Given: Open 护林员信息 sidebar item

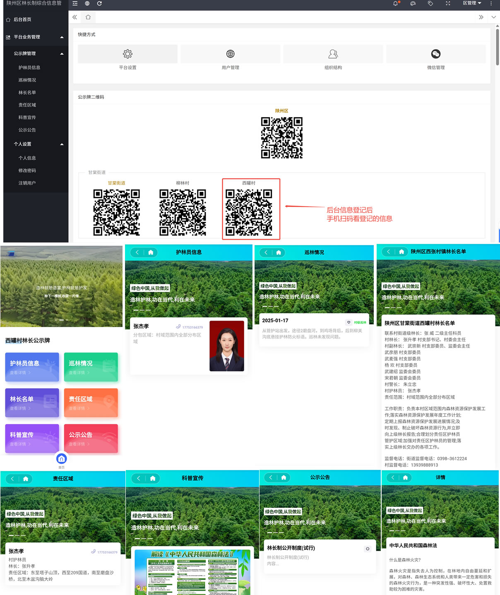Looking at the screenshot, I should pyautogui.click(x=29, y=67).
